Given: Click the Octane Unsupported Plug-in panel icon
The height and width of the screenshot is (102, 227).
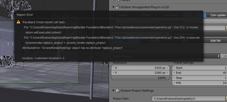Looking at the screenshot, I should 118,7.
